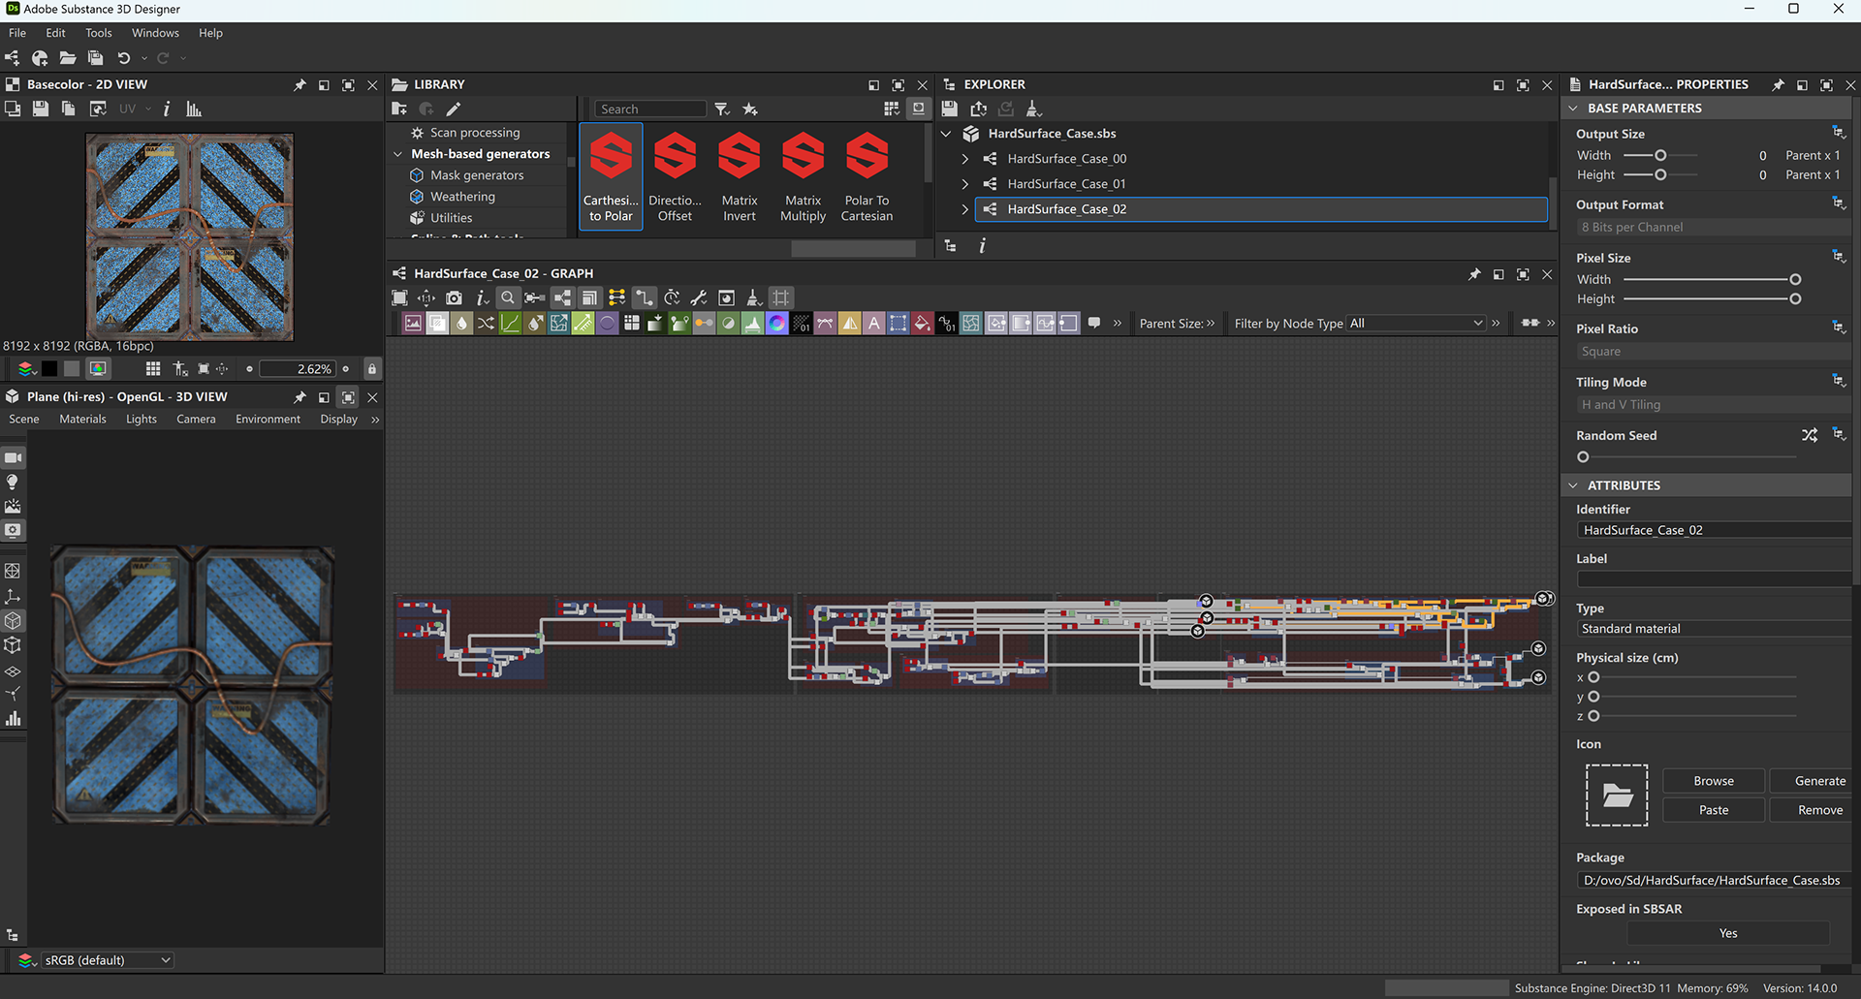
Task: Pin the 3D VIEW panel
Action: point(300,397)
